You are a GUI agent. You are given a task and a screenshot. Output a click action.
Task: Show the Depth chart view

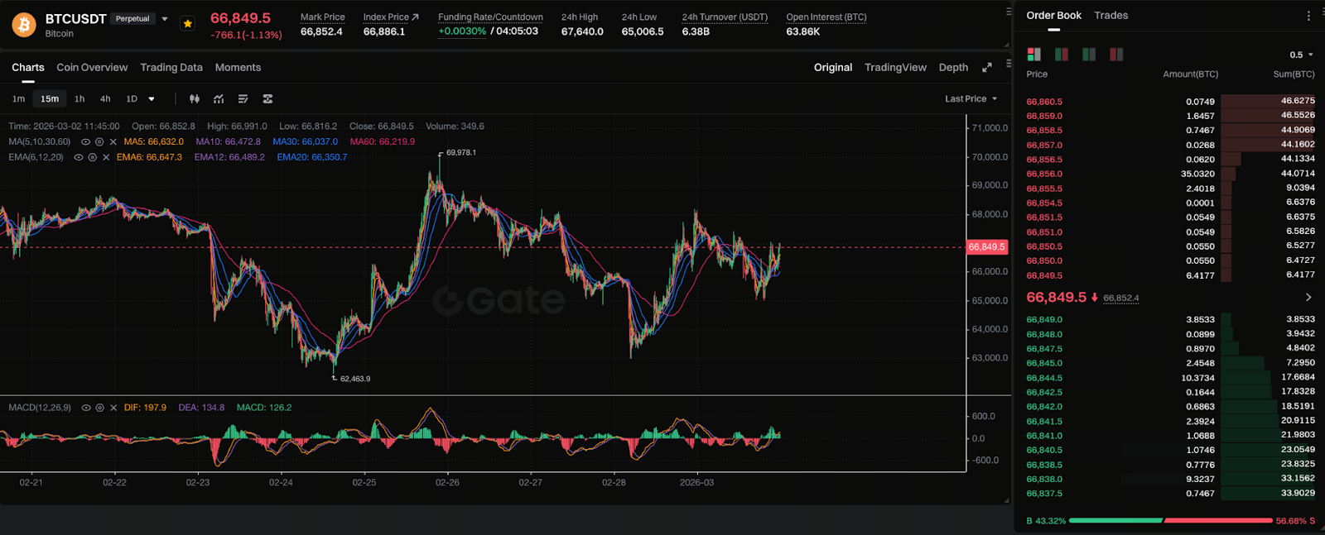click(953, 68)
